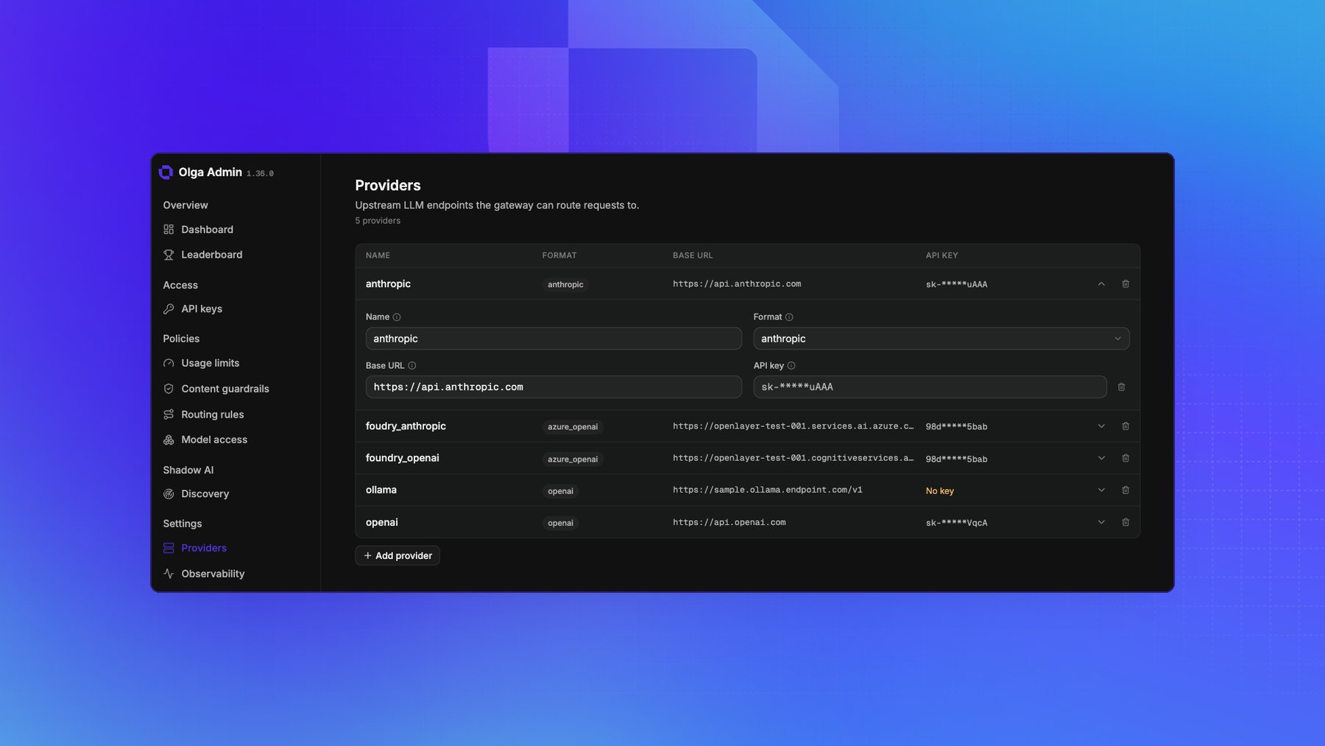This screenshot has height=746, width=1325.
Task: Click the '5 providers' count text
Action: coord(378,221)
